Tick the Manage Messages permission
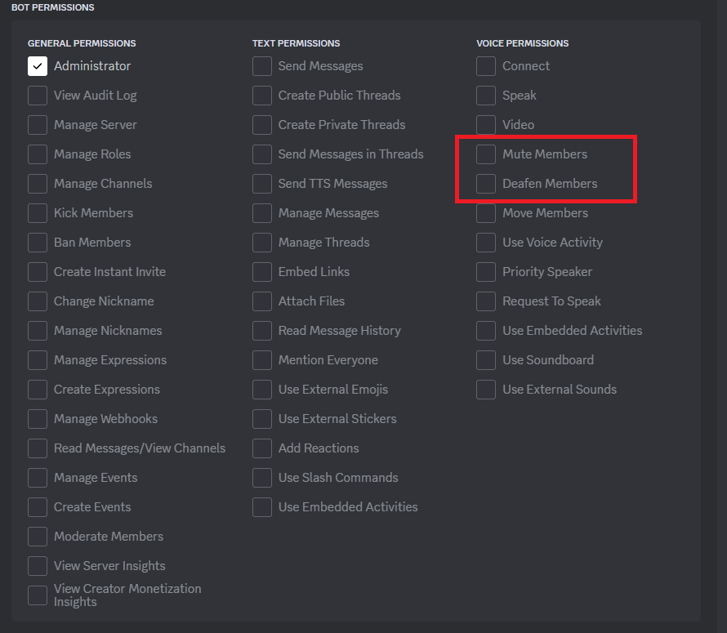727x633 pixels. [x=262, y=213]
